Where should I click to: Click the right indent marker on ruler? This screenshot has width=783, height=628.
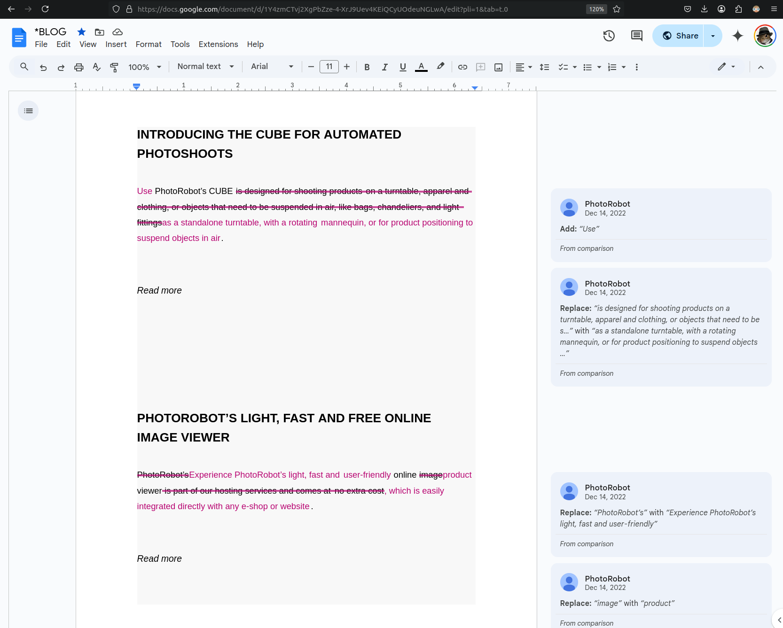475,88
